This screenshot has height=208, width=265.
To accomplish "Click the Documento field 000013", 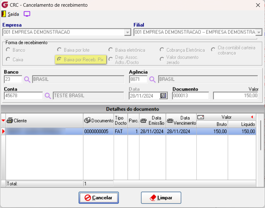I will click(x=191, y=96).
